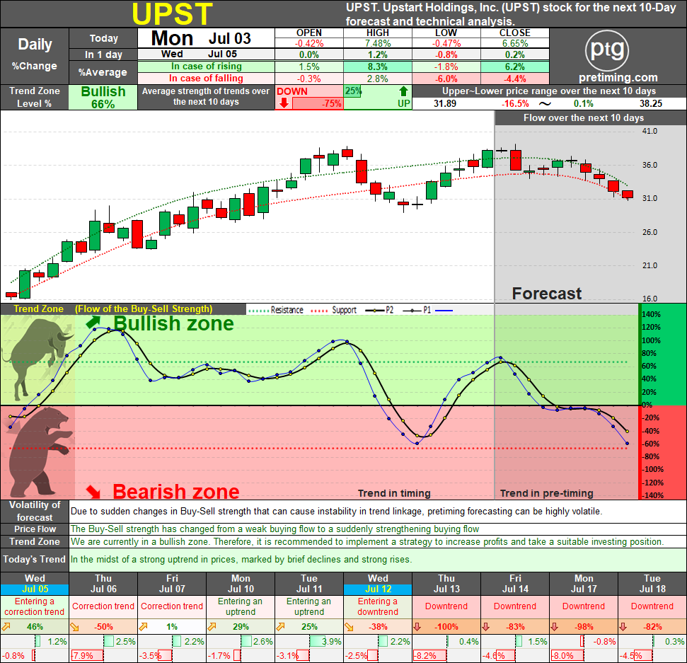Click the upper price value 38.25
Image resolution: width=687 pixels, height=663 pixels.
[x=651, y=103]
